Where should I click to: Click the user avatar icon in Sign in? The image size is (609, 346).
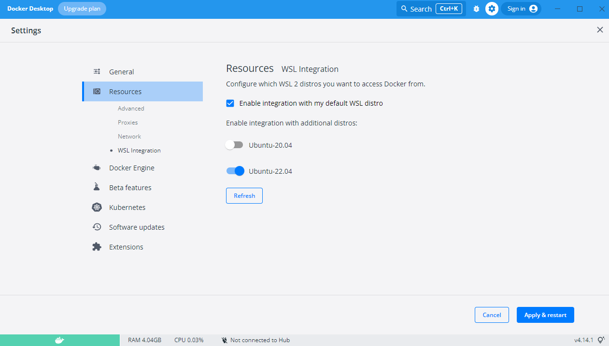pos(533,9)
